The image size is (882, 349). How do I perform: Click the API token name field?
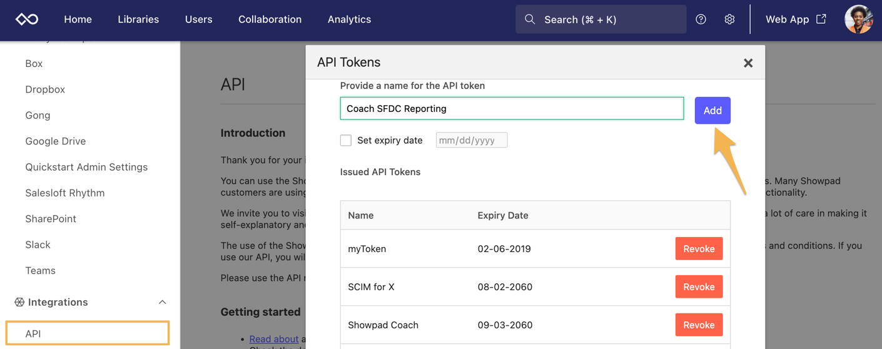coord(512,108)
